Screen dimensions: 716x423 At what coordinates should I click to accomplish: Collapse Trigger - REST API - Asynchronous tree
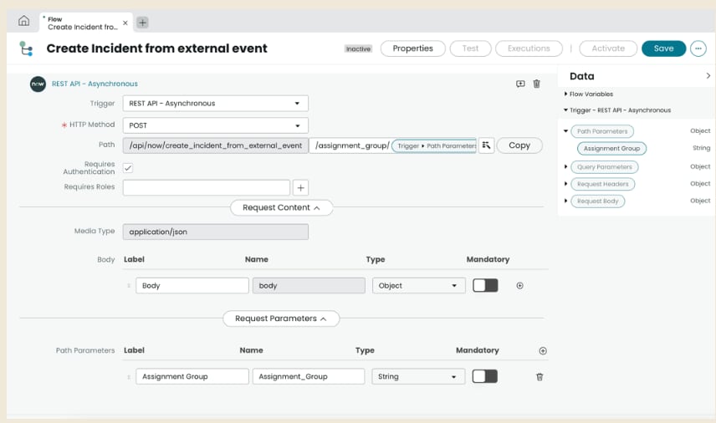[565, 110]
